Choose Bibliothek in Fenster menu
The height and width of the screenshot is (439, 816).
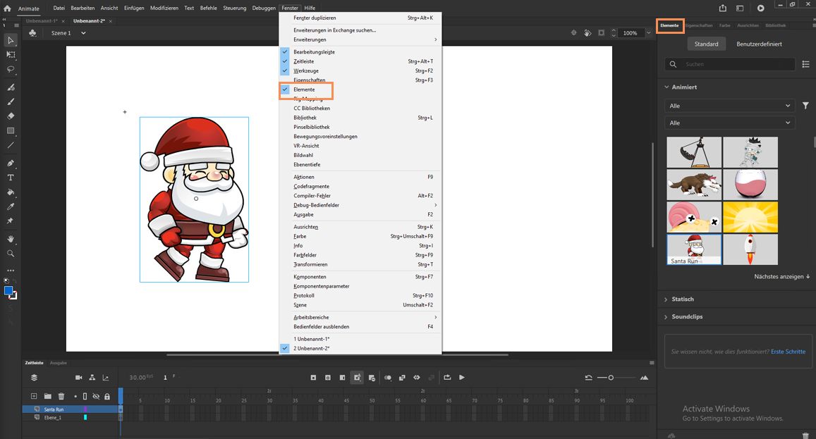coord(360,118)
